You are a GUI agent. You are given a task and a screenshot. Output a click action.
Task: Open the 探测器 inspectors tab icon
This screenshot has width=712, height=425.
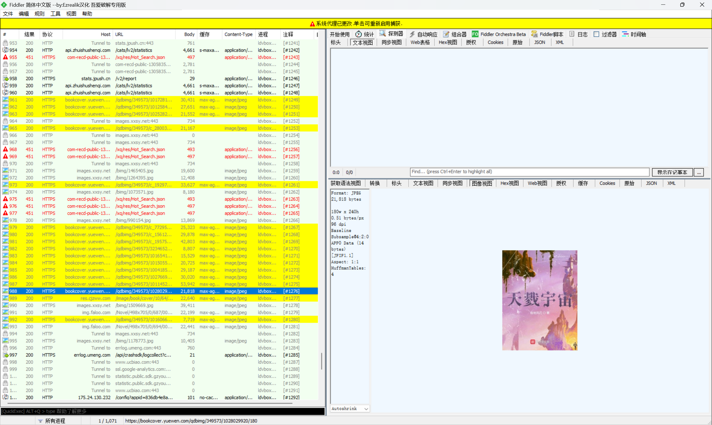pyautogui.click(x=382, y=34)
